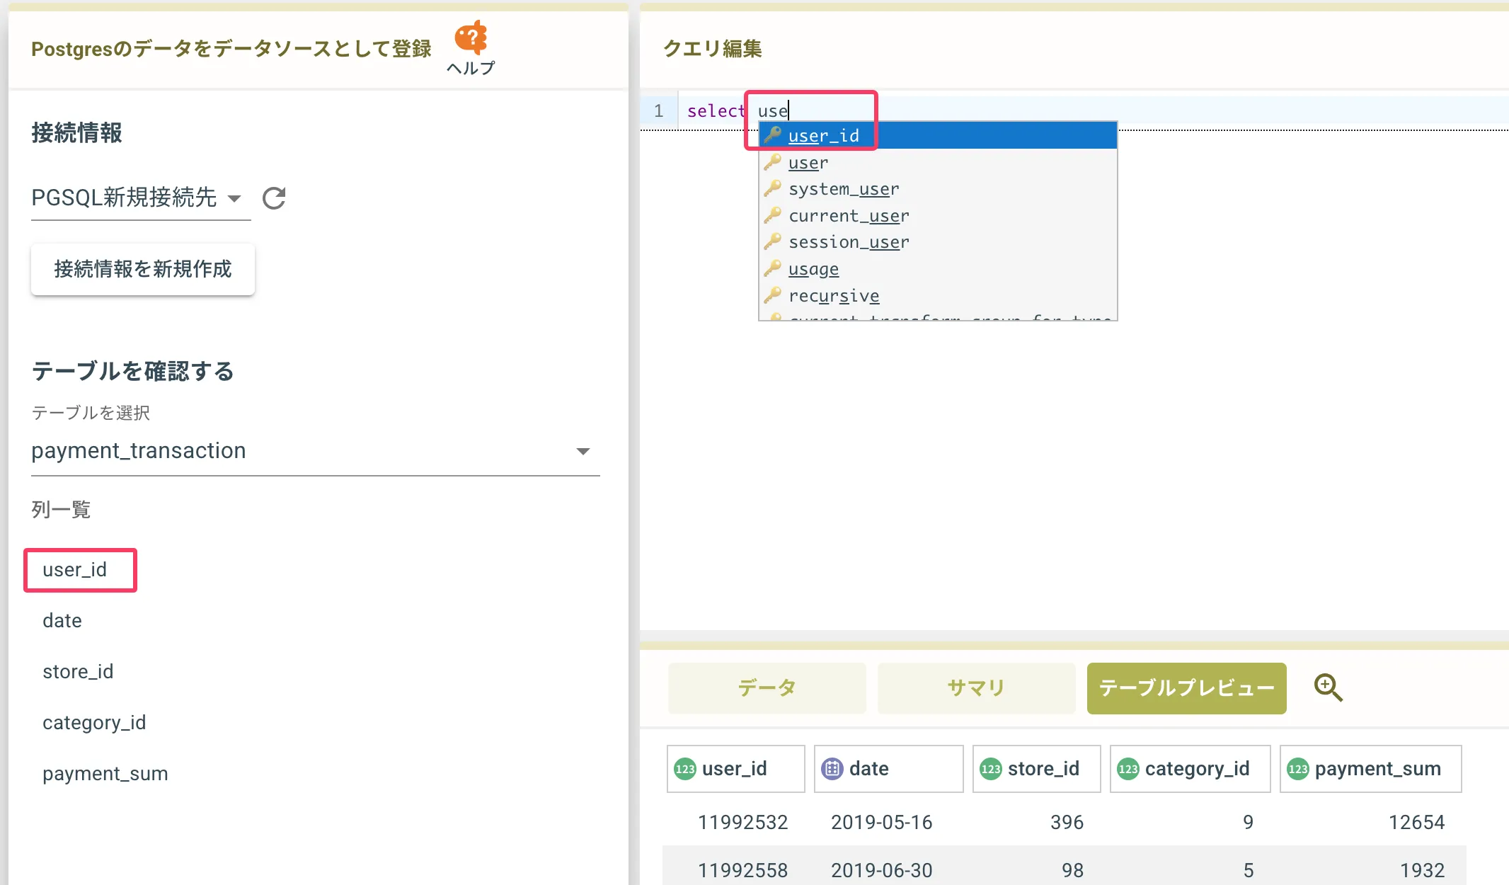Viewport: 1509px width, 885px height.
Task: Click numeric type icon on category_id header
Action: (x=1128, y=769)
